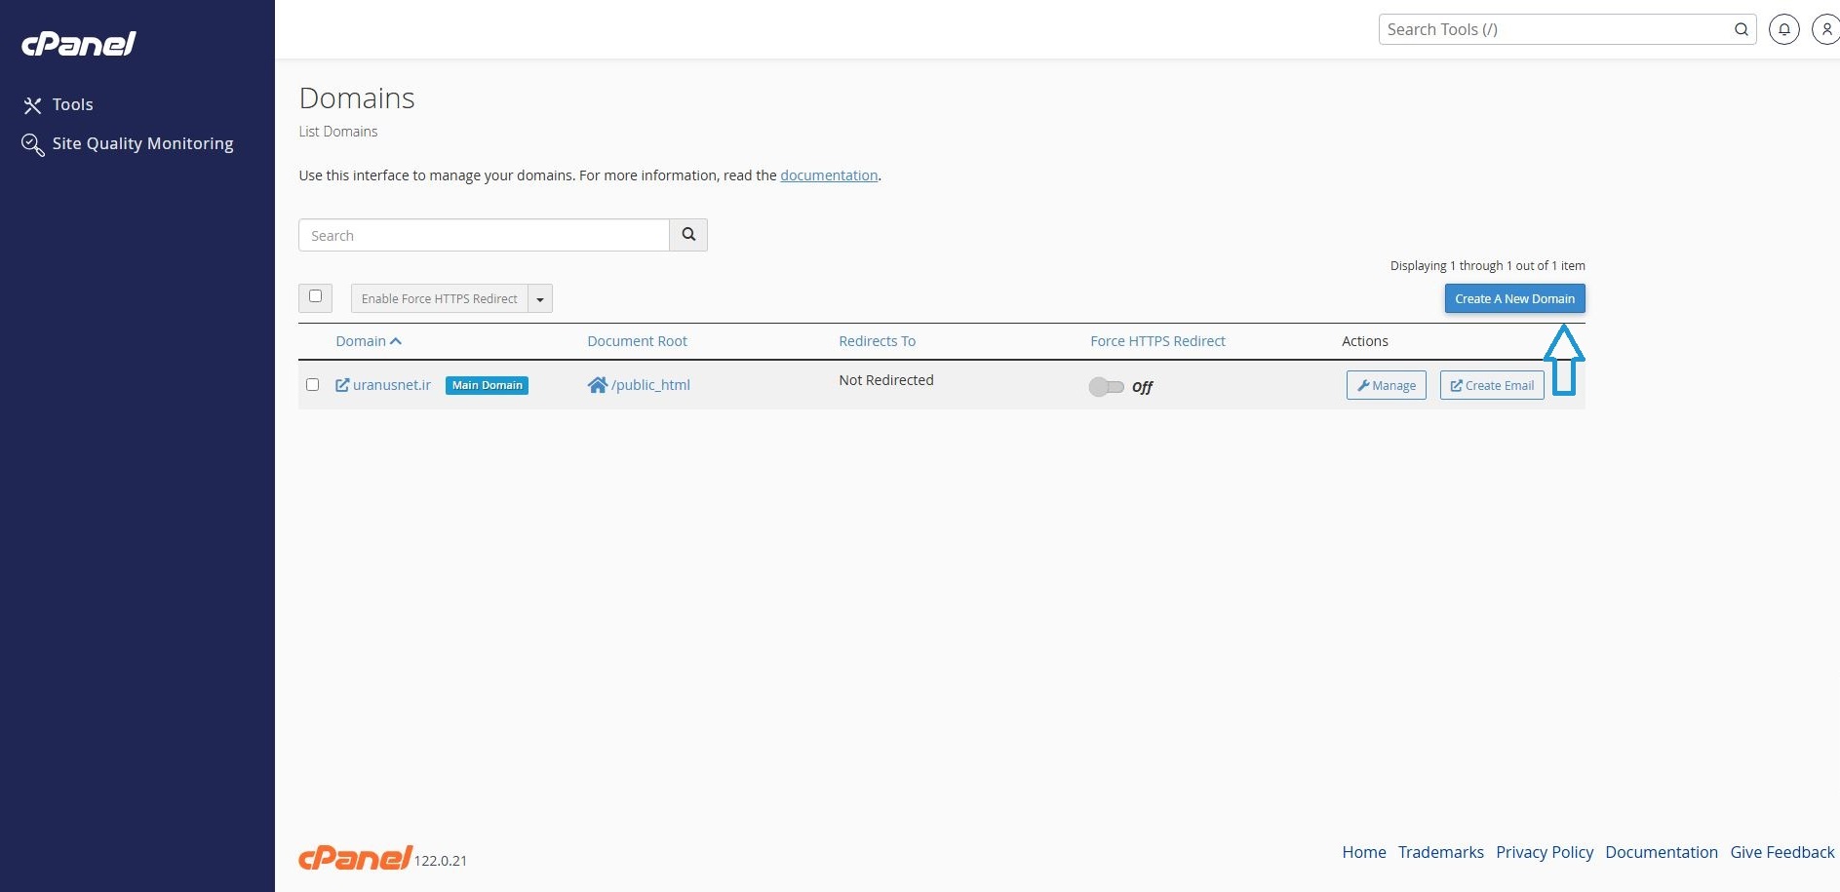Click the magnifier icon in Search Tools
This screenshot has height=892, width=1840.
click(x=1741, y=29)
